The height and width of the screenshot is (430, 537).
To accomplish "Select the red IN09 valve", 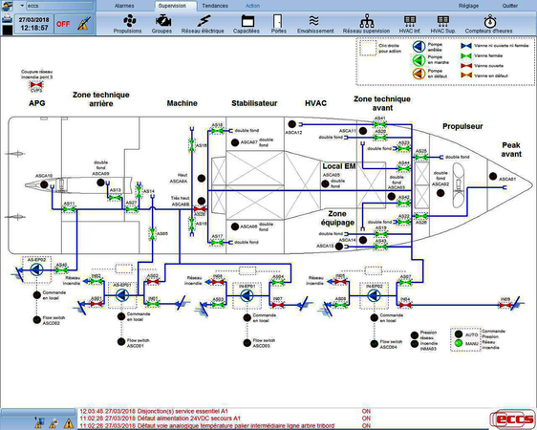I will (x=505, y=305).
